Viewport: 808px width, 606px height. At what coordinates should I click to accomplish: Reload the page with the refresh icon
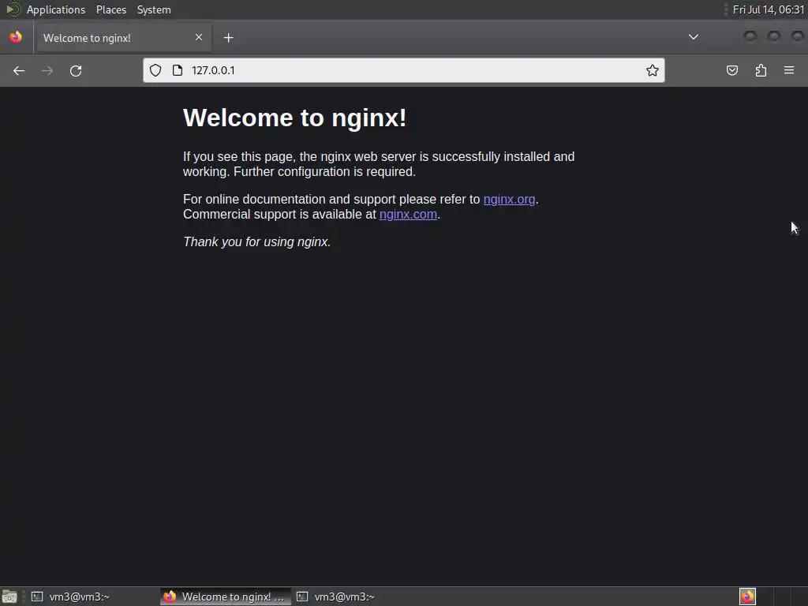point(76,70)
